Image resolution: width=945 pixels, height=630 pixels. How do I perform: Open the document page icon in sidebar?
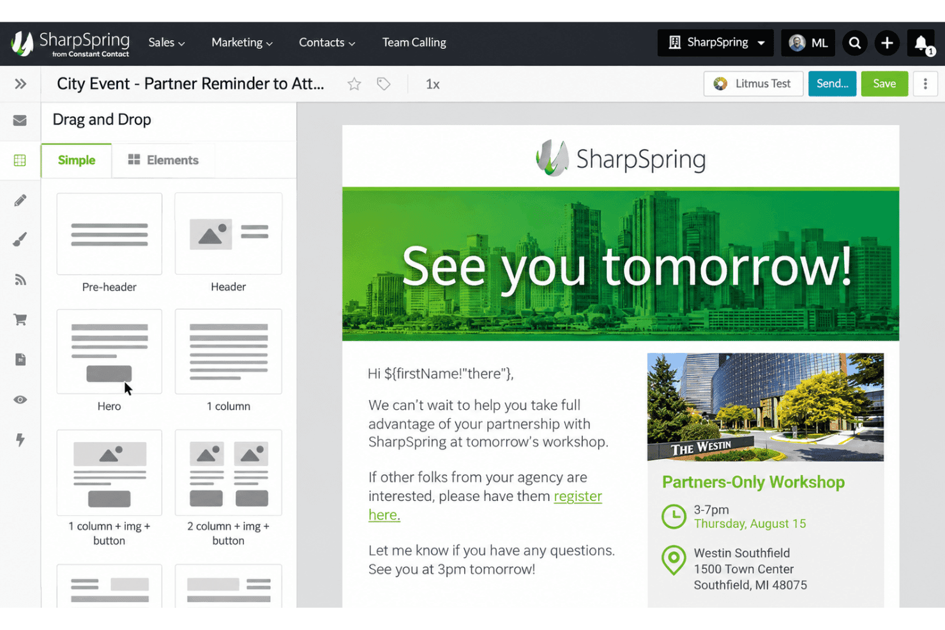click(20, 359)
